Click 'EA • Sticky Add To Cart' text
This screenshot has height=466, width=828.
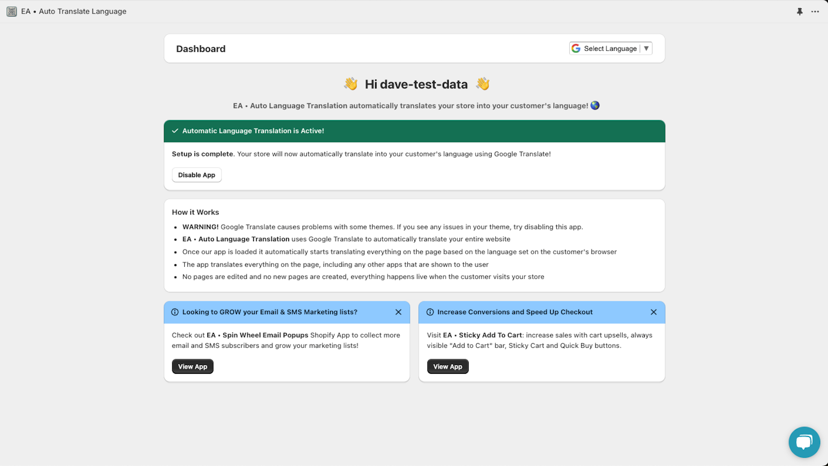coord(482,335)
